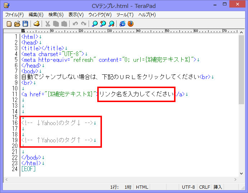The image size is (248, 193).
Task: Click the </body> tag on line 22
Action: 31,157
